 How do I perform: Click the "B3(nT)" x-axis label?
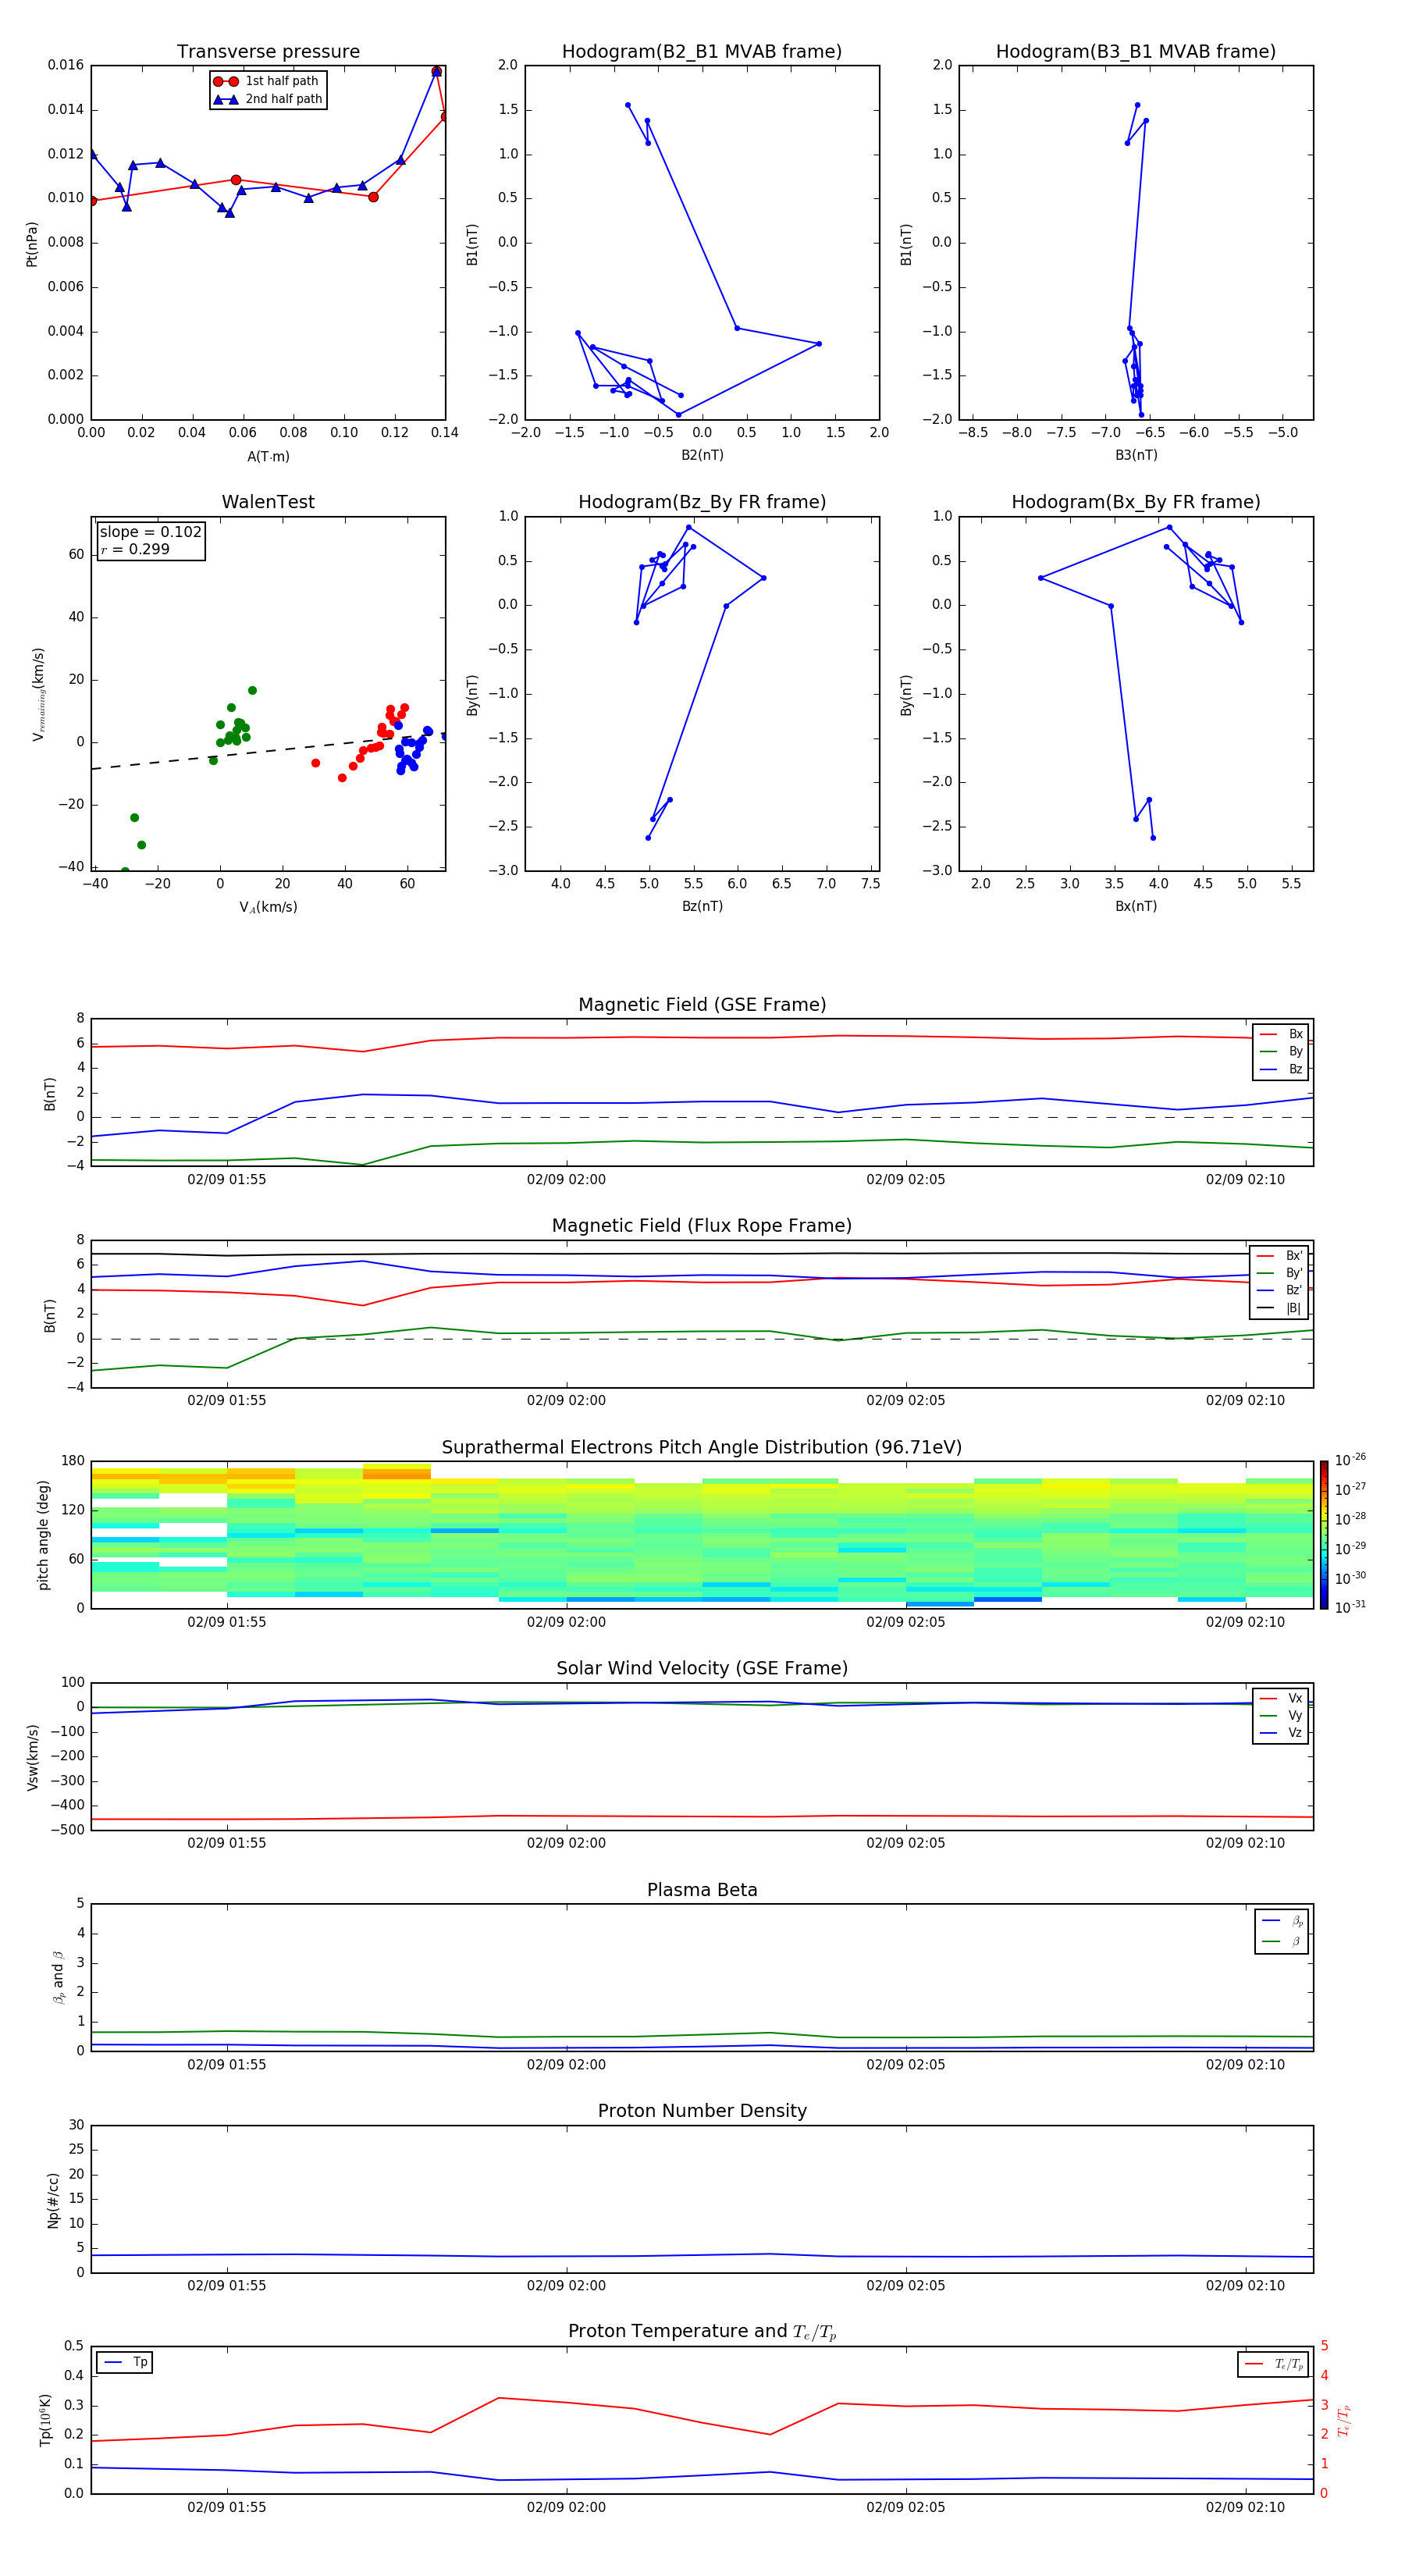[1136, 455]
